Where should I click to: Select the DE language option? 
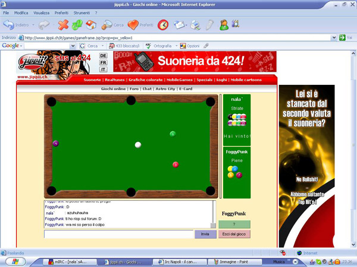tap(104, 55)
